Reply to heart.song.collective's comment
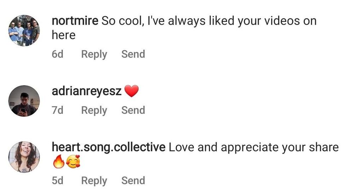 [x=94, y=180]
